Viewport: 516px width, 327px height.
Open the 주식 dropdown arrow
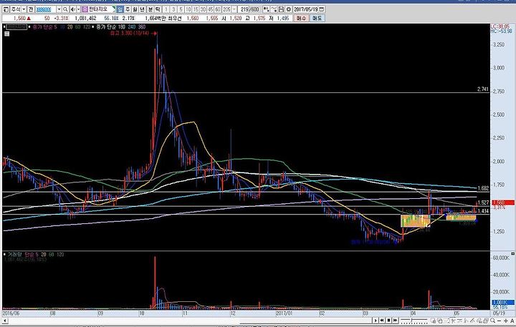[24, 9]
